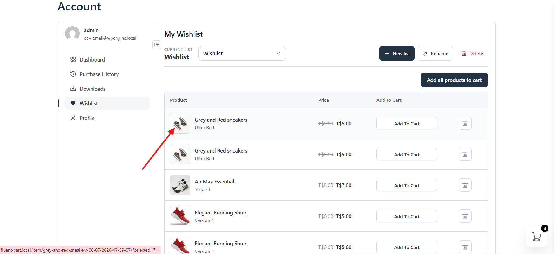Screen dimensions: 554x254
Task: Open the floating cart icon
Action: point(536,237)
